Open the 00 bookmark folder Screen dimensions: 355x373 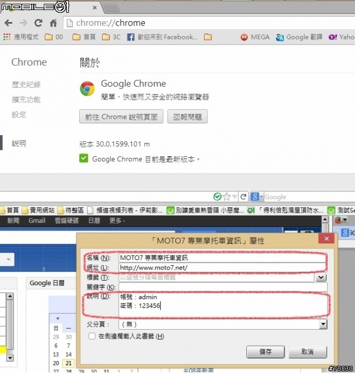pyautogui.click(x=54, y=37)
